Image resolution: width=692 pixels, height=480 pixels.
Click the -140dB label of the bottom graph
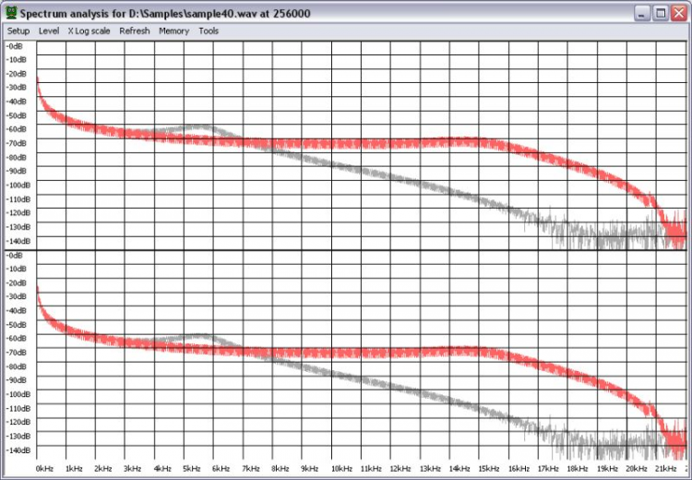click(18, 450)
